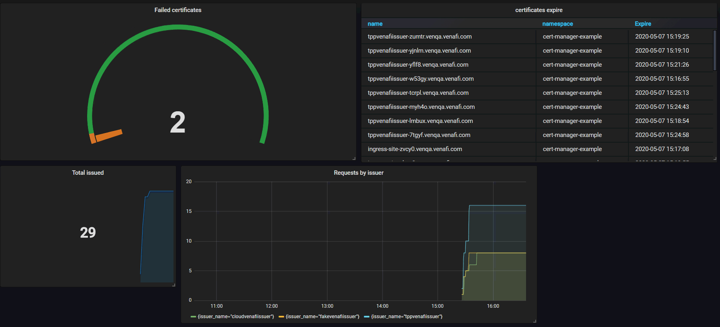Image resolution: width=720 pixels, height=327 pixels.
Task: Click the failed certificates gauge value 2
Action: [177, 123]
